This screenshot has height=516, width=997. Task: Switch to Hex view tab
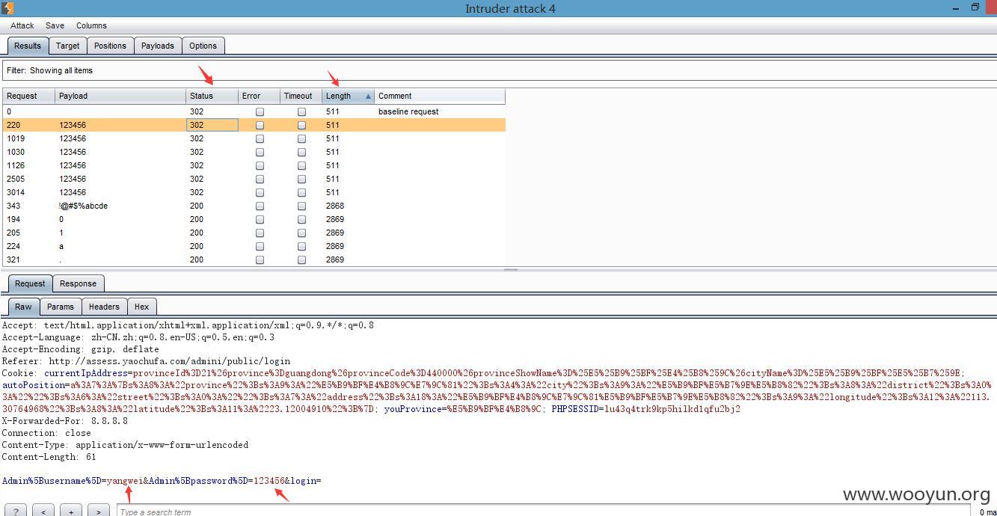pos(141,307)
